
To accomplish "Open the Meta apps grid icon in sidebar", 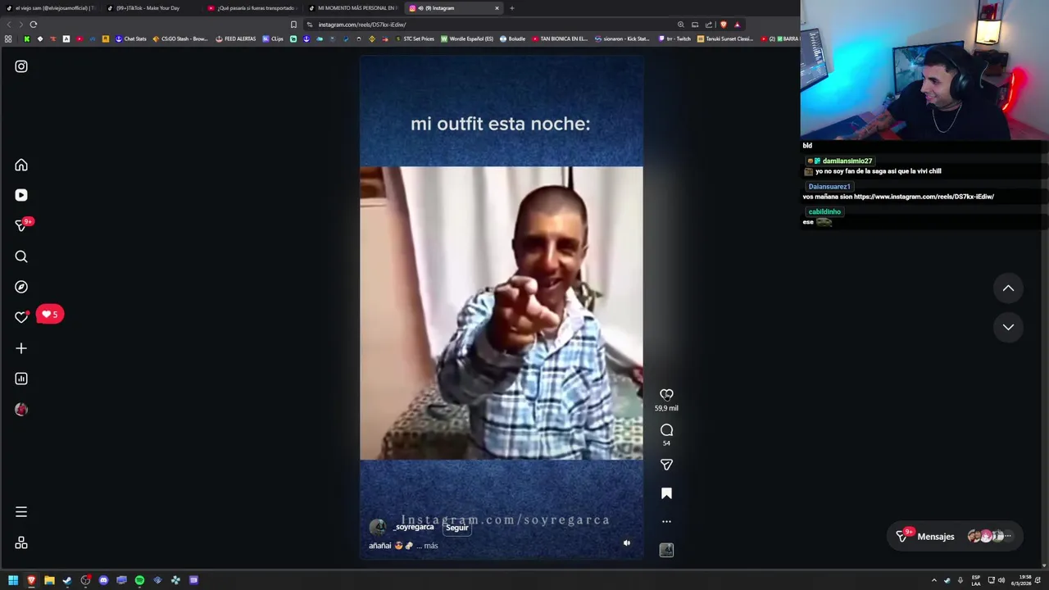I will pyautogui.click(x=21, y=542).
